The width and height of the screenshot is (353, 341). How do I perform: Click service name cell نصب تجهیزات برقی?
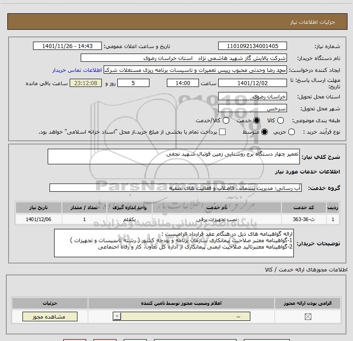(x=216, y=219)
